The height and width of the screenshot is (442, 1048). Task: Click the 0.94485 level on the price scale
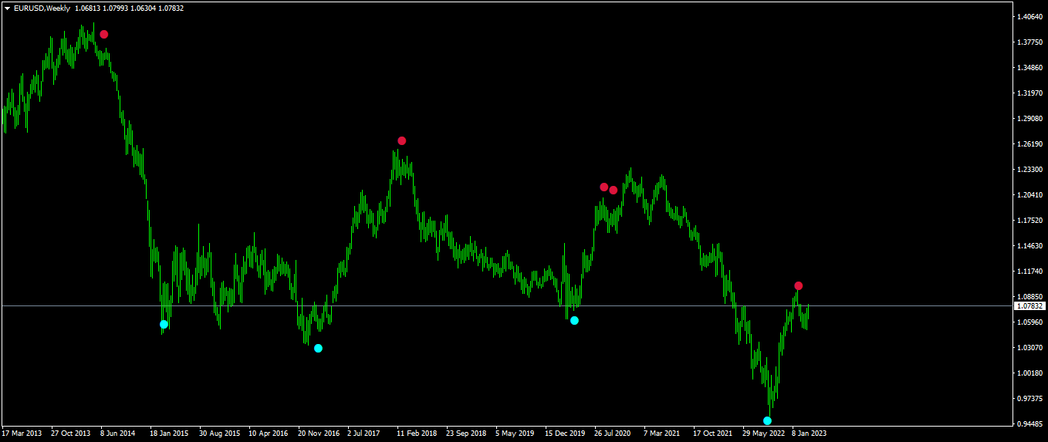[x=1030, y=424]
